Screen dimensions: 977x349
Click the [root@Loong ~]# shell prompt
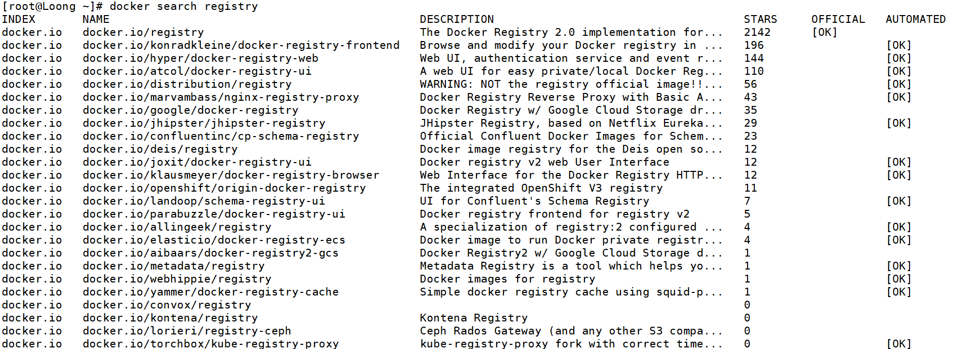(52, 6)
